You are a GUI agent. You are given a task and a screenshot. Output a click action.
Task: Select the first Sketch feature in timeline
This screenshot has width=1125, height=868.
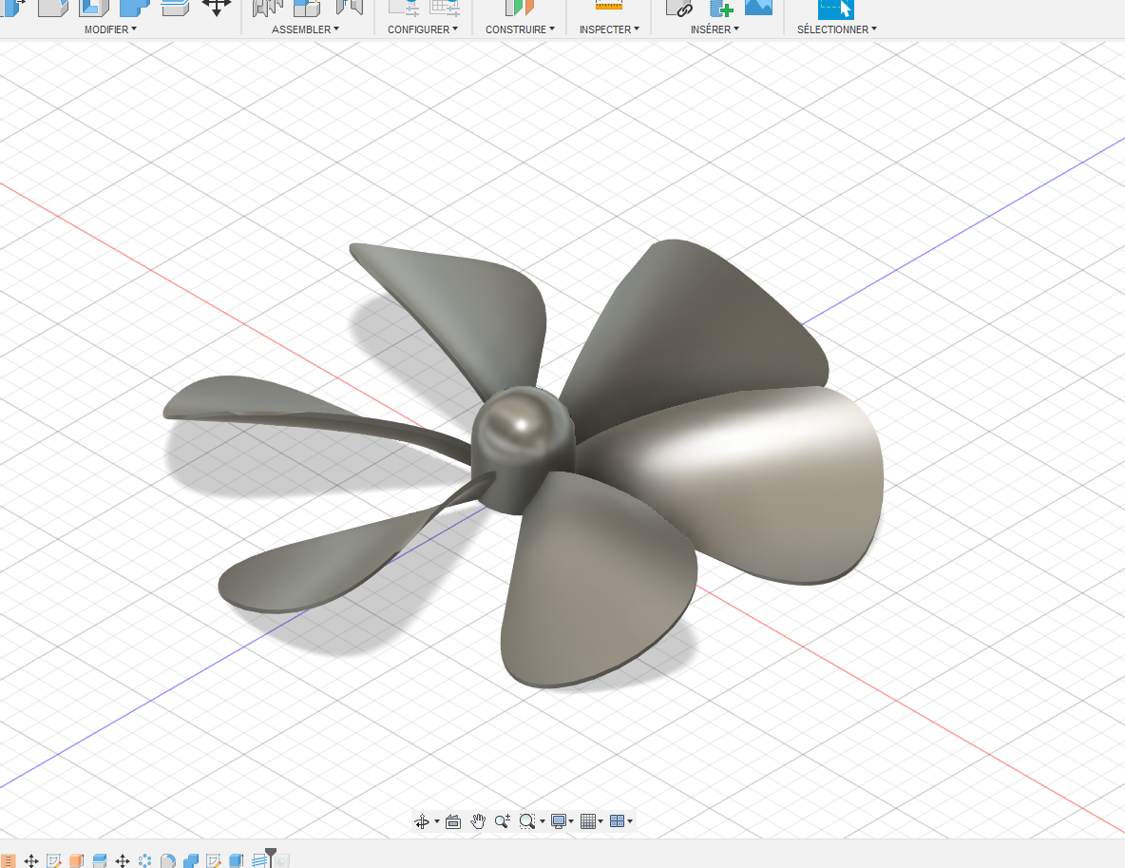(53, 860)
